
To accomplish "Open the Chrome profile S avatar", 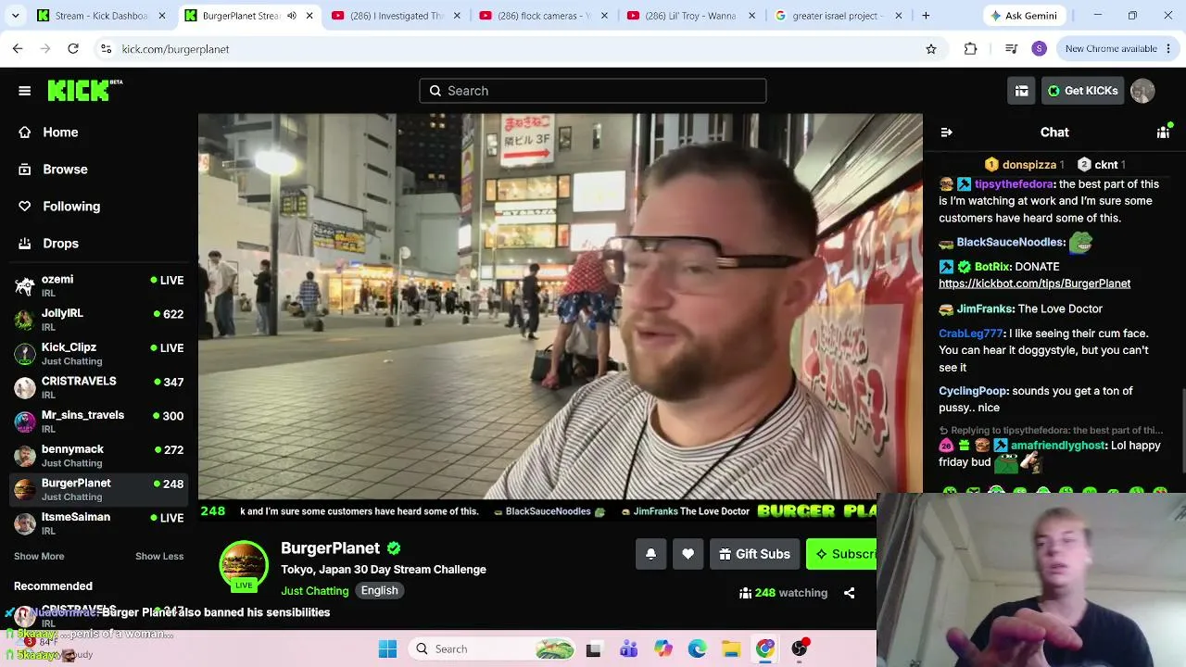I will point(1039,49).
